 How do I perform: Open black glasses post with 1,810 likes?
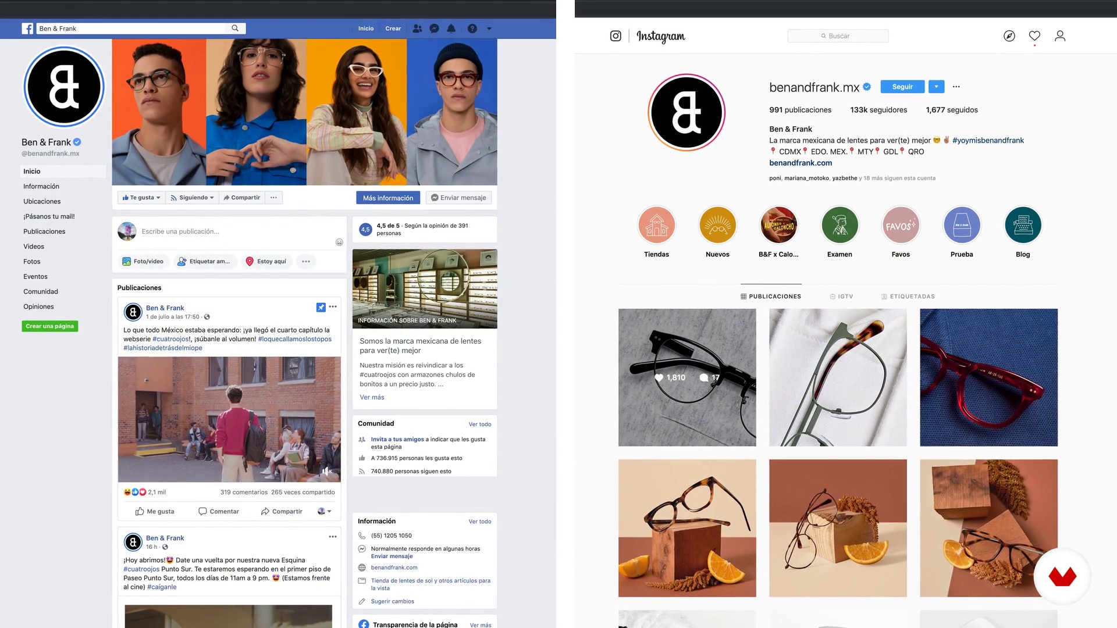(x=687, y=377)
